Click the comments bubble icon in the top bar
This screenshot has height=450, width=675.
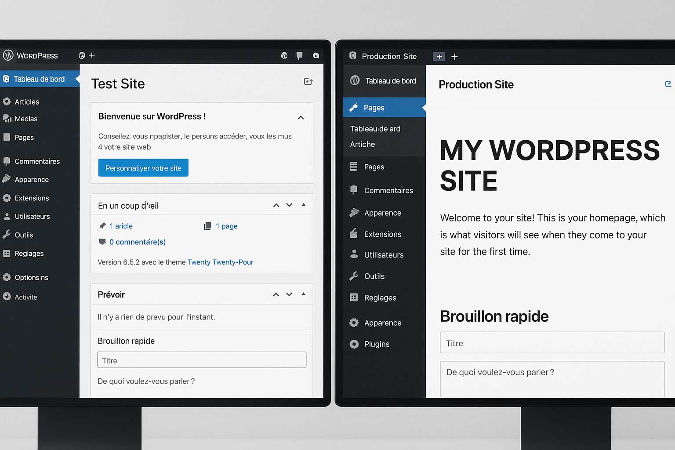(x=299, y=55)
